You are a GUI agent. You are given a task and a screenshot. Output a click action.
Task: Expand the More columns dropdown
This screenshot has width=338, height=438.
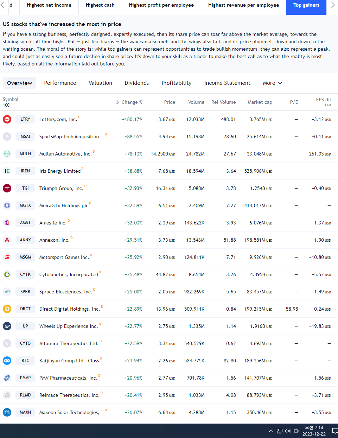click(x=272, y=83)
